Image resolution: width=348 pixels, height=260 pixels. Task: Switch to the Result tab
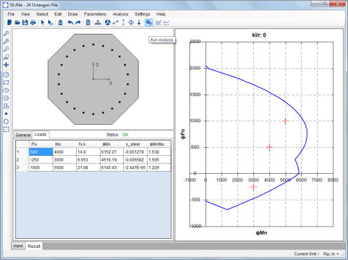[x=34, y=246]
